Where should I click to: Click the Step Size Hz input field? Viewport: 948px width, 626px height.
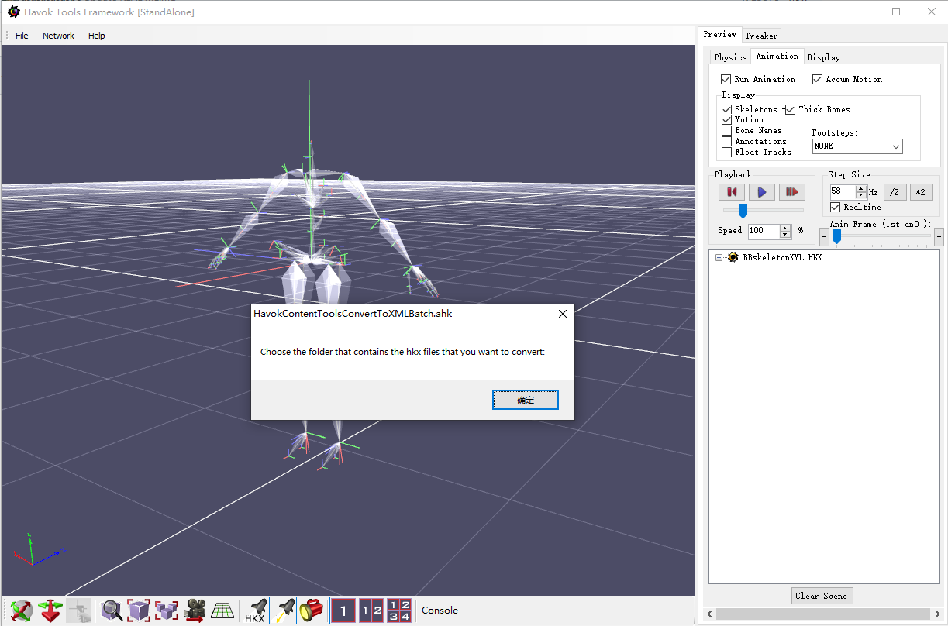pos(843,191)
